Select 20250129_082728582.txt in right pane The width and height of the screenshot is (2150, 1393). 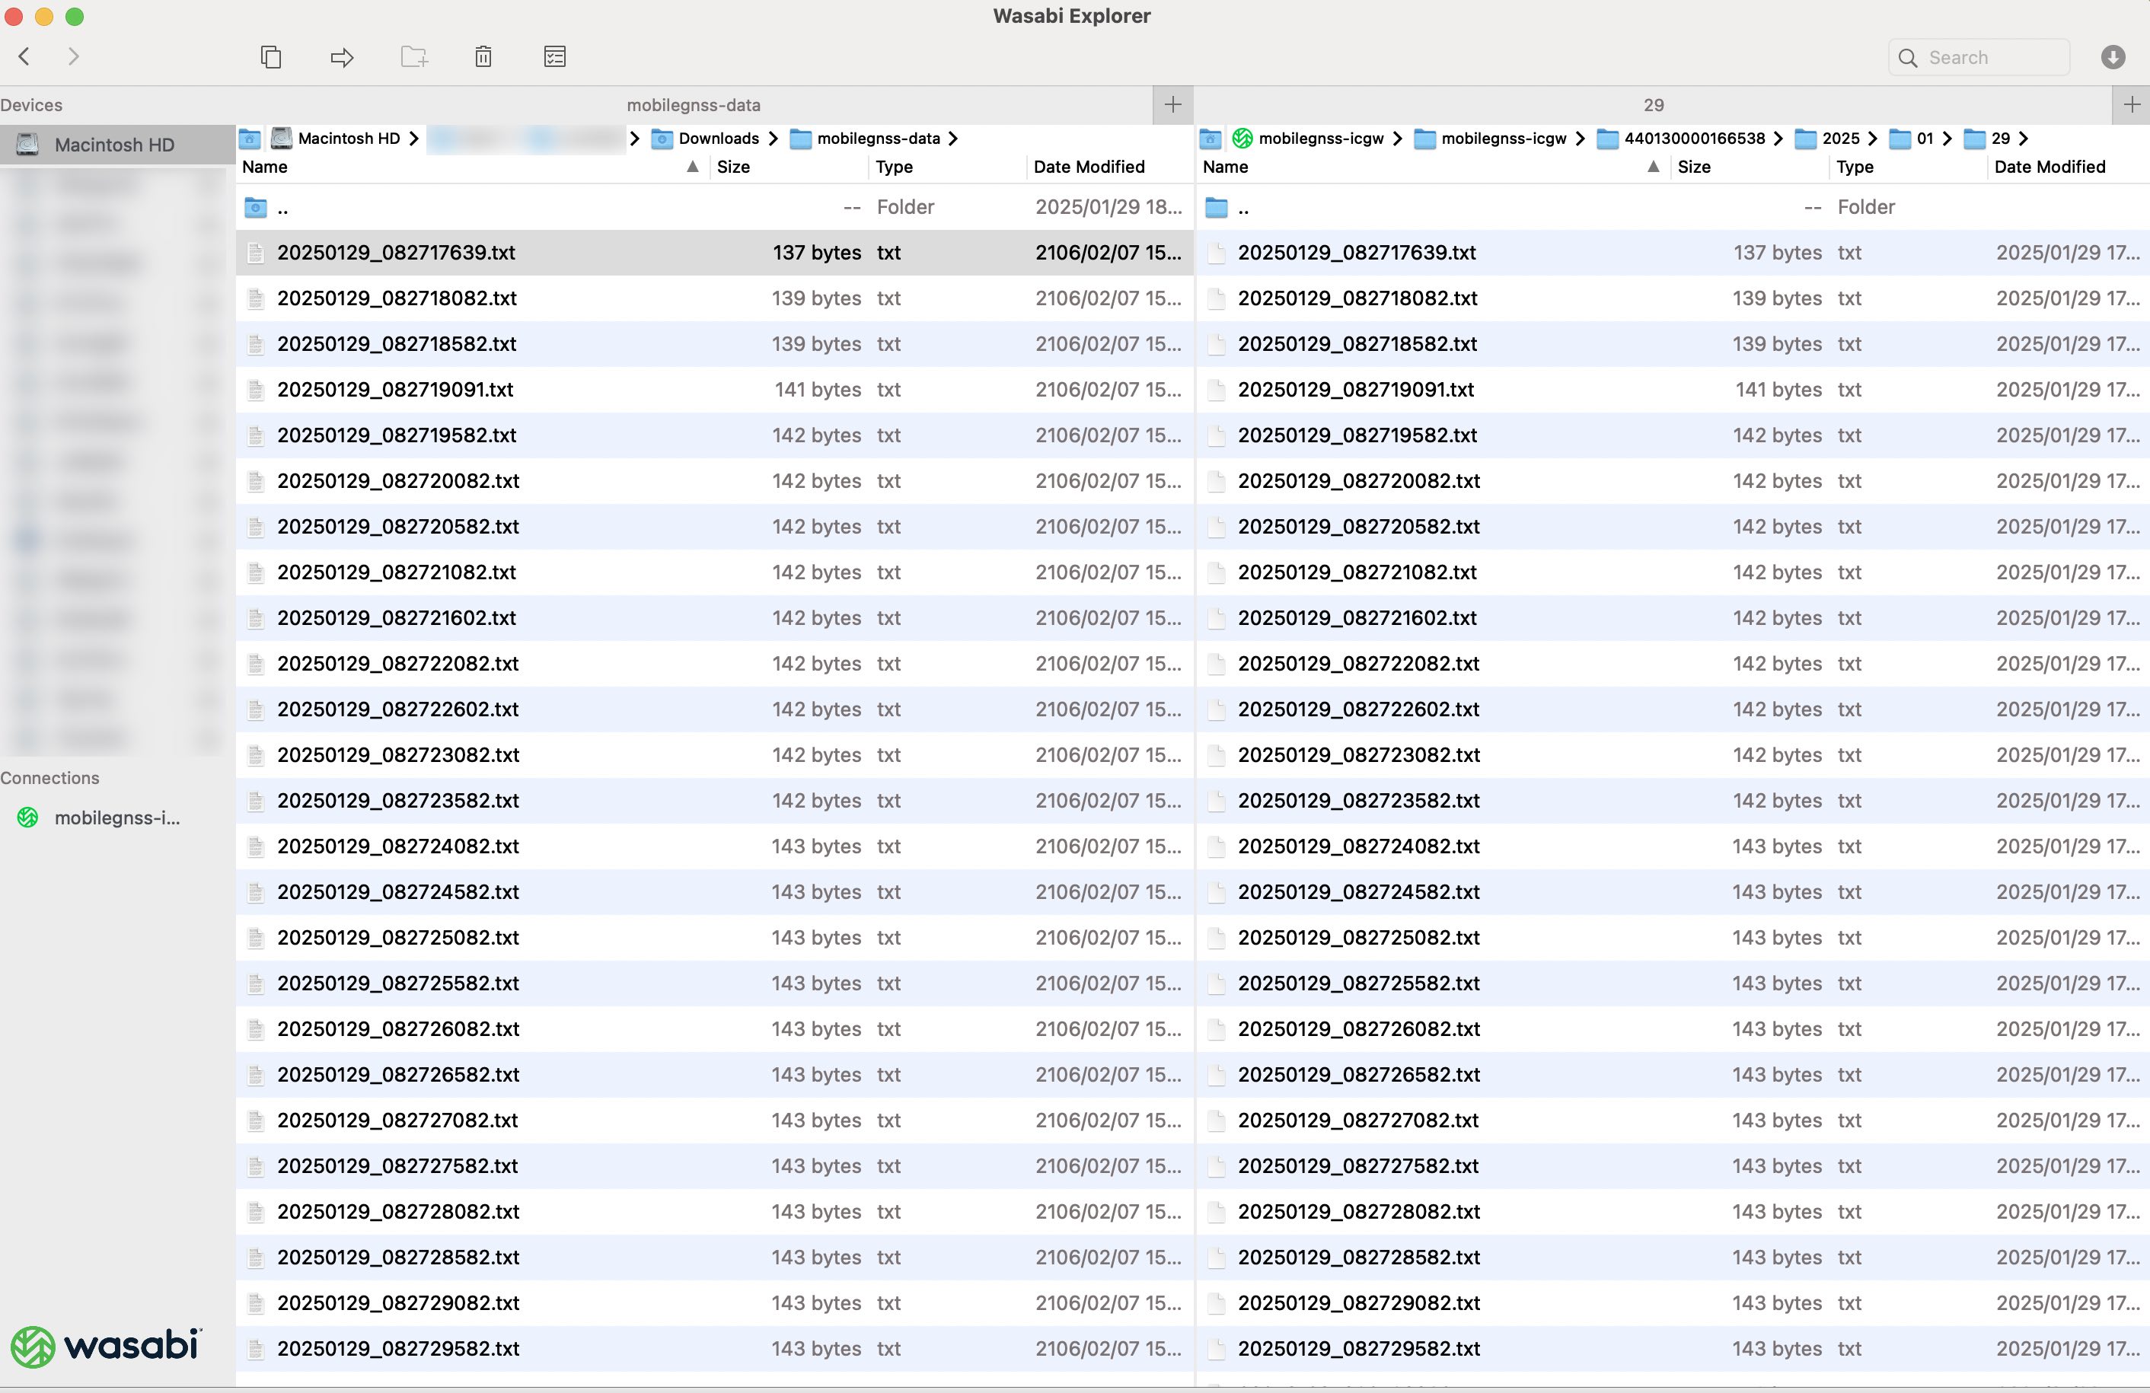pos(1673,1258)
